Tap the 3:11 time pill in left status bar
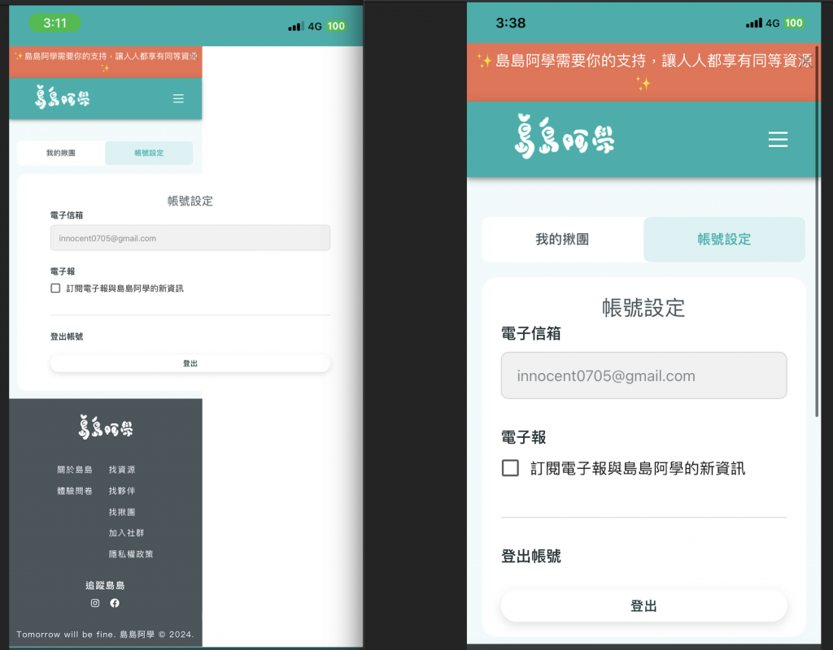This screenshot has height=650, width=833. [x=55, y=23]
